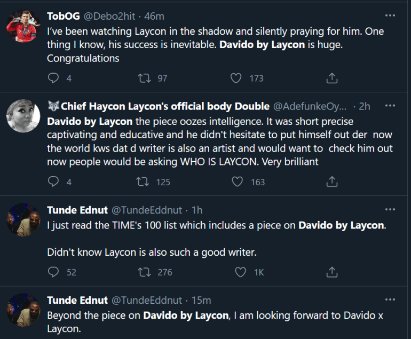Reply to Tunde Ednut's TIME 100 tweet
411x339 pixels.
pyautogui.click(x=53, y=272)
